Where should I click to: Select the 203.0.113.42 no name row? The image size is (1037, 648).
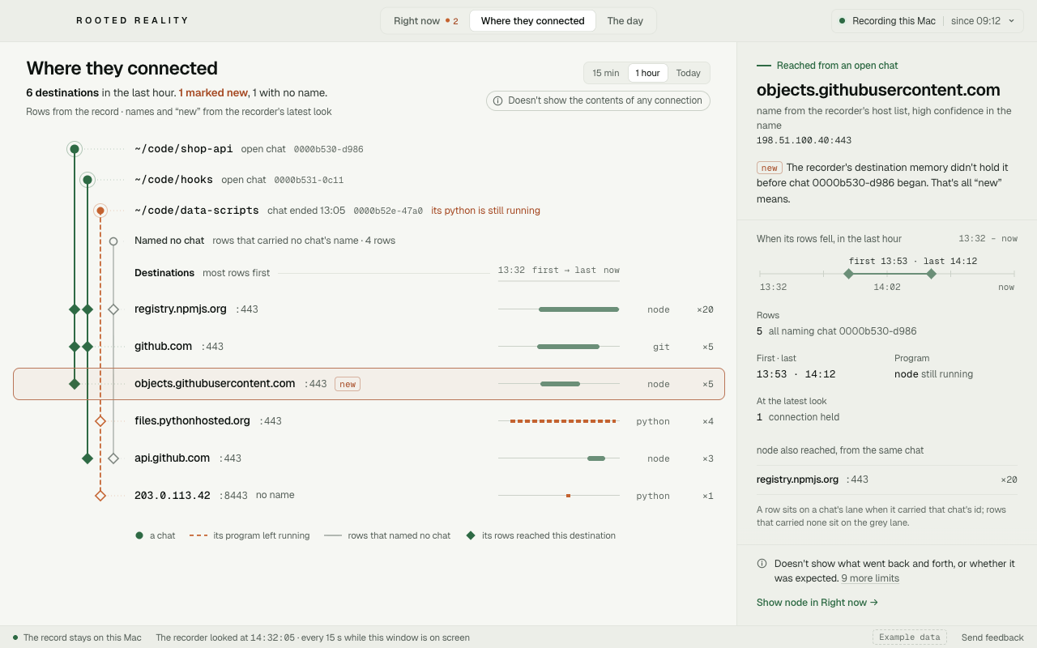coord(369,496)
